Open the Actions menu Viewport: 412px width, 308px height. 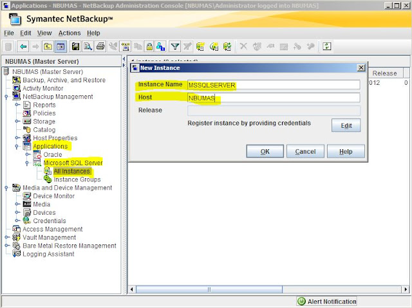click(x=70, y=33)
